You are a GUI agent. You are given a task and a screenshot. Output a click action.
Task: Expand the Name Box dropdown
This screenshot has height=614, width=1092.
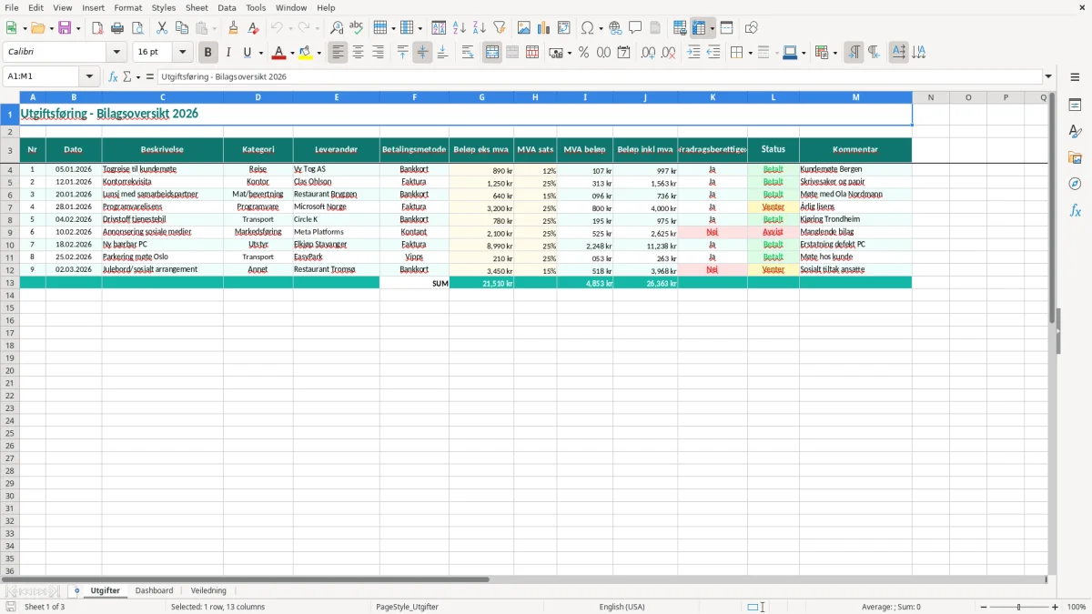click(x=89, y=76)
